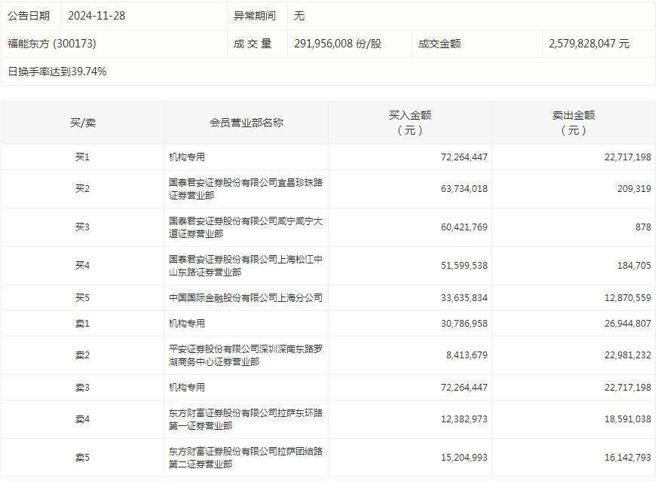Image resolution: width=658 pixels, height=481 pixels.
Task: Click the sell amount 26,944,807
Action: coord(628,324)
